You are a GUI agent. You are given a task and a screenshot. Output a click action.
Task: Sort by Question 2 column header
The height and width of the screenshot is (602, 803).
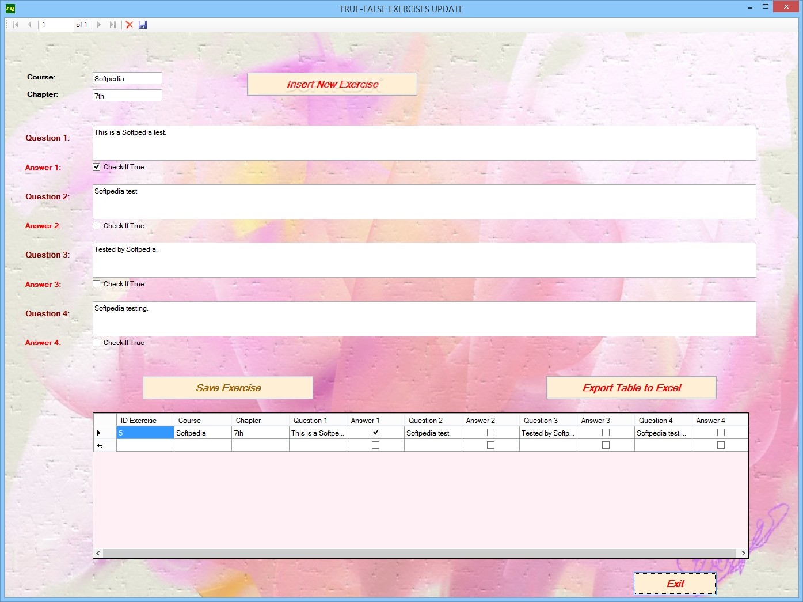(x=433, y=420)
